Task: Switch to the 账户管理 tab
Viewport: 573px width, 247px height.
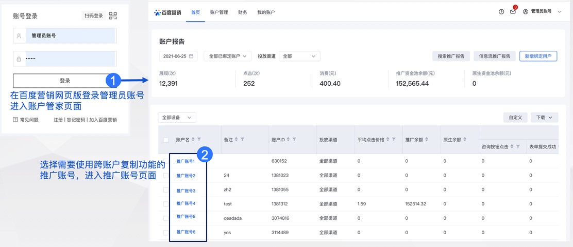Action: tap(219, 12)
